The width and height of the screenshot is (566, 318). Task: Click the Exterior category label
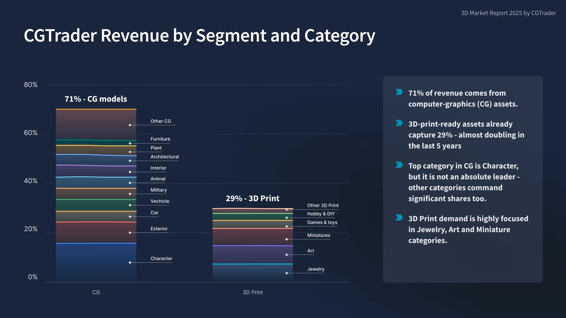coord(159,229)
